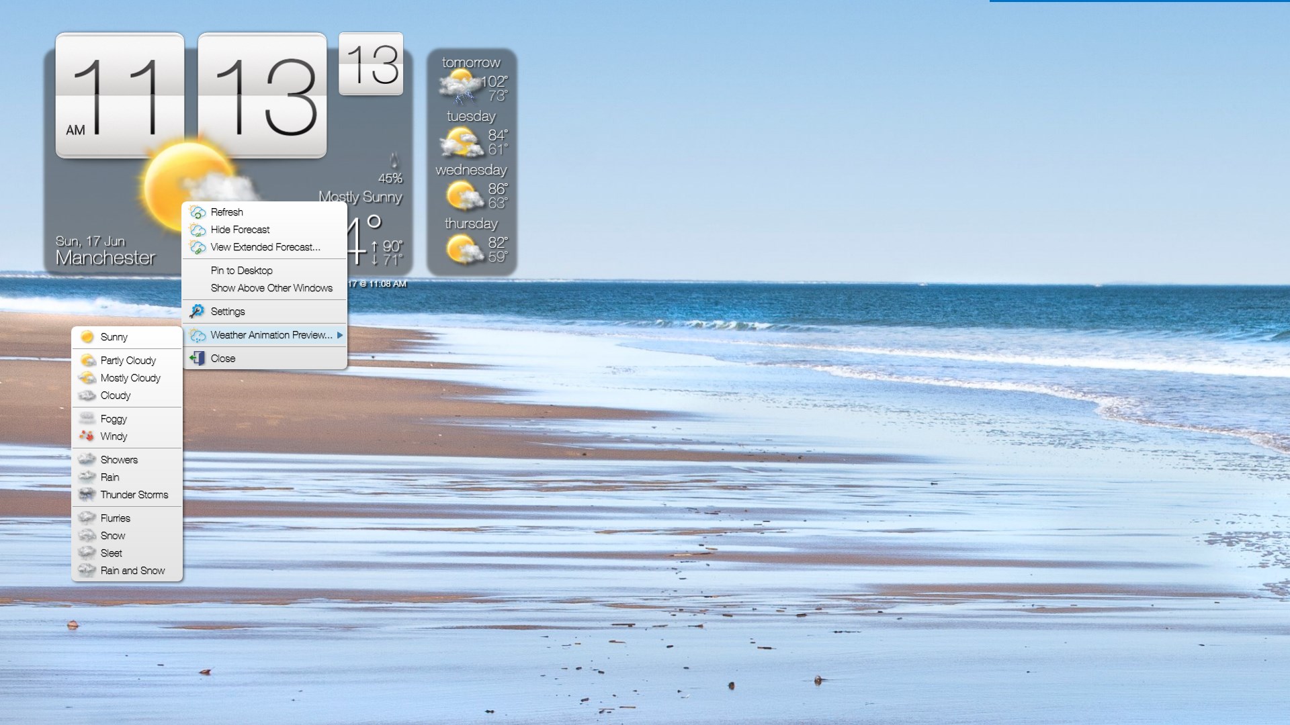Toggle Hide Forecast option
Viewport: 1290px width, 725px height.
[240, 229]
